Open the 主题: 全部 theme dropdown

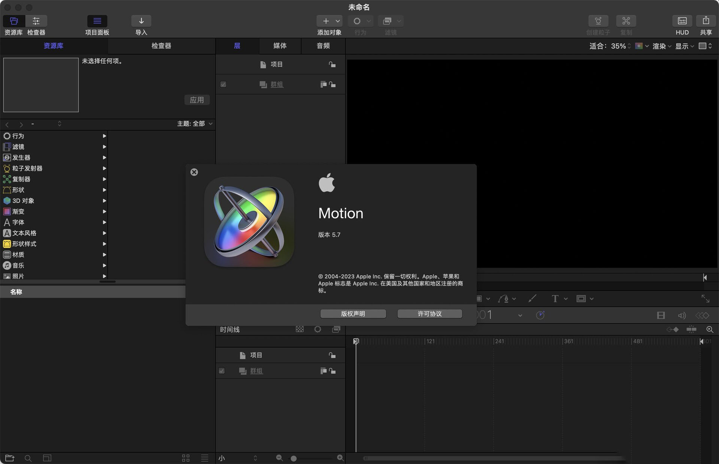(x=195, y=124)
